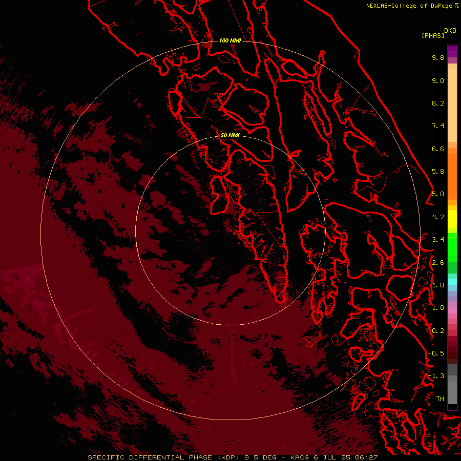Click the -1.3 value on the scale
The image size is (461, 461).
436,376
